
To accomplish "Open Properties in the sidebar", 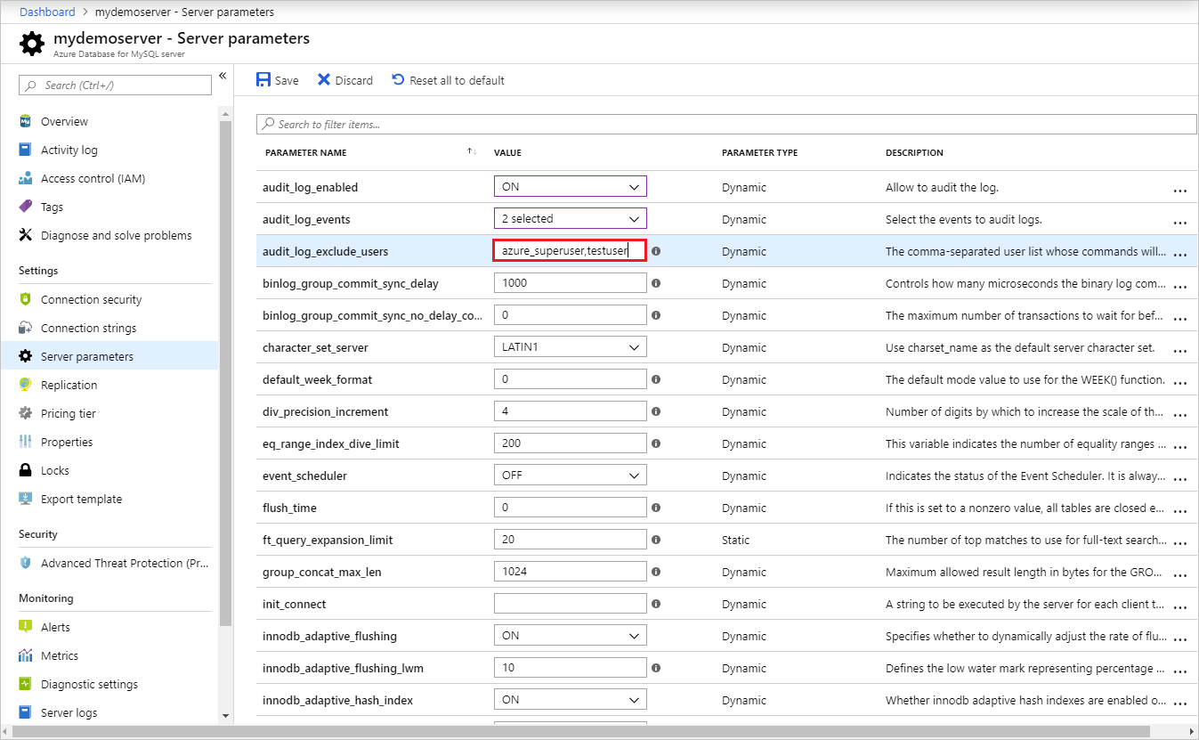I will pos(67,442).
